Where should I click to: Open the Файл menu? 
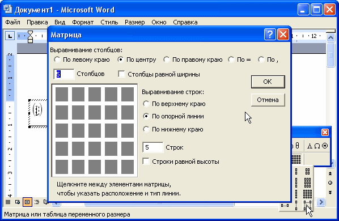tap(13, 22)
